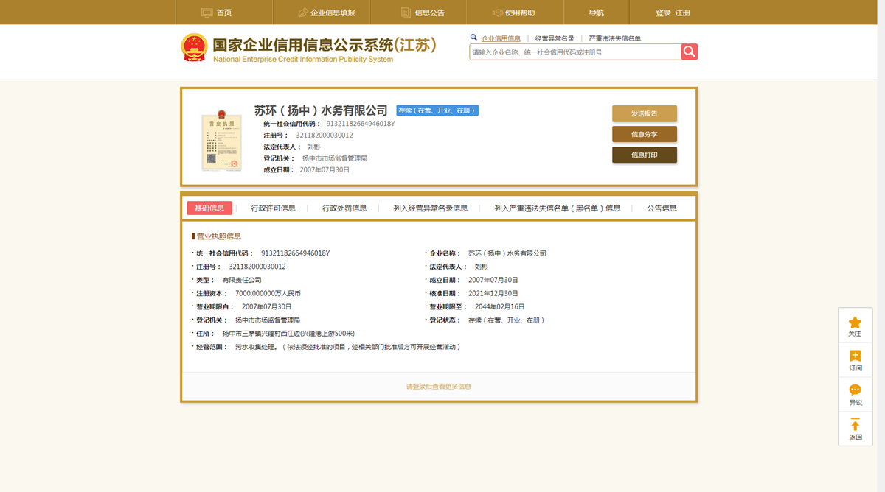Screen dimensions: 885x492
Task: Click the company title 苏环（扬中）水务有限公司
Action: coord(321,110)
